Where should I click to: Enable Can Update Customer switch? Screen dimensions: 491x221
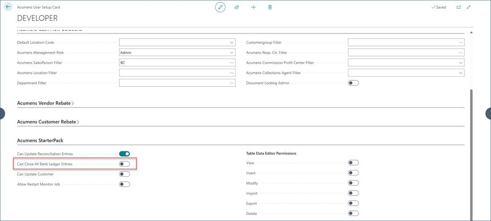coord(124,174)
